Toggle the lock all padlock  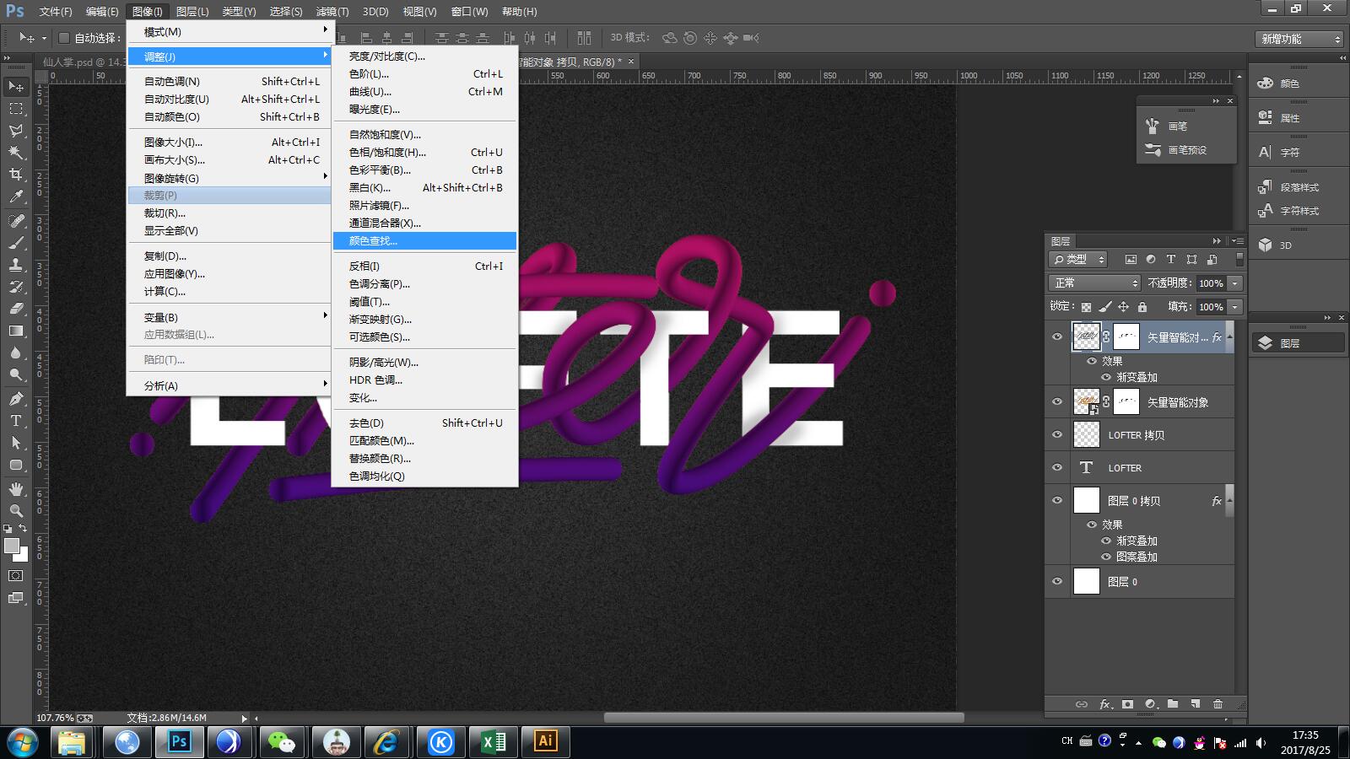pyautogui.click(x=1142, y=307)
